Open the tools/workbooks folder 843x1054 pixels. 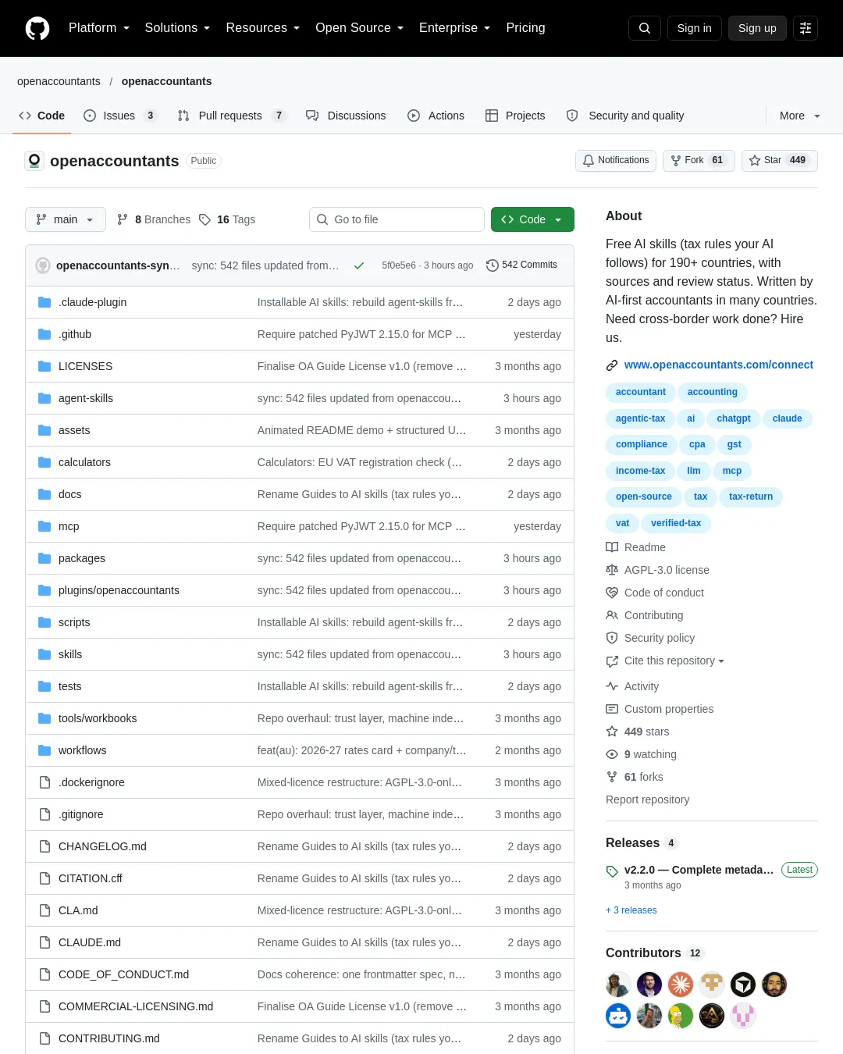(x=98, y=718)
